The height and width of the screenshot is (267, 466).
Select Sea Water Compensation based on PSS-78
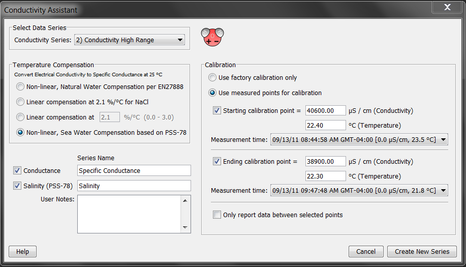(20, 132)
